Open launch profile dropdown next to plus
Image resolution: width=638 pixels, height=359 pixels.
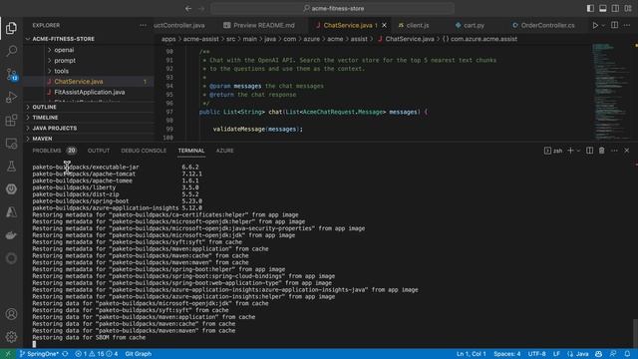(578, 151)
